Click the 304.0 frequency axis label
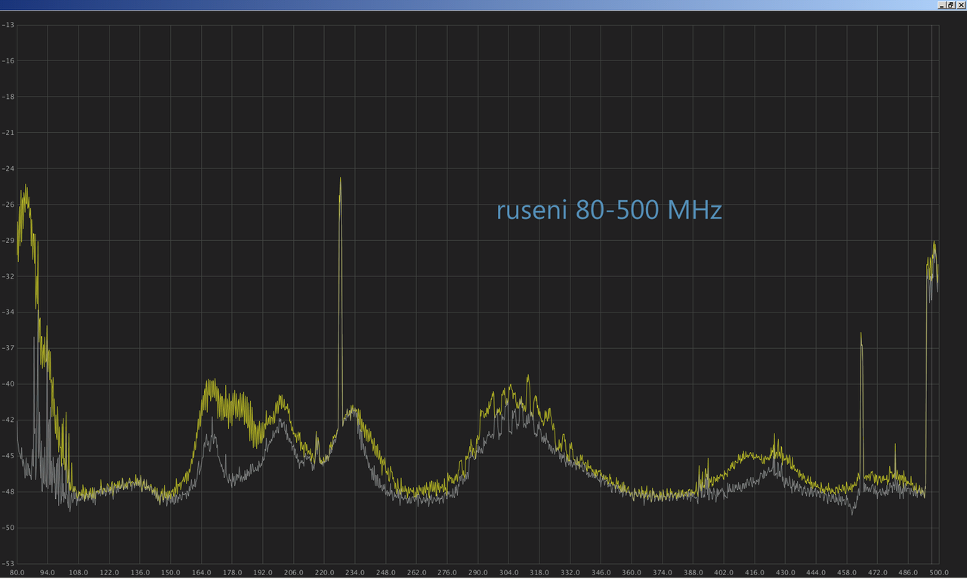 pos(509,572)
